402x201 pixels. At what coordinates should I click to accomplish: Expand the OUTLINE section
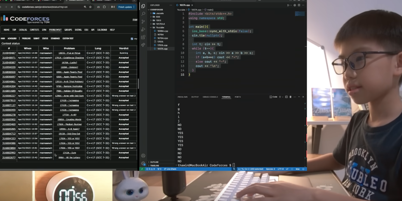point(154,162)
